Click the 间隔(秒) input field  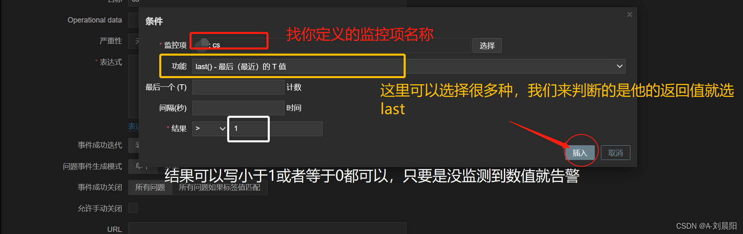[238, 108]
